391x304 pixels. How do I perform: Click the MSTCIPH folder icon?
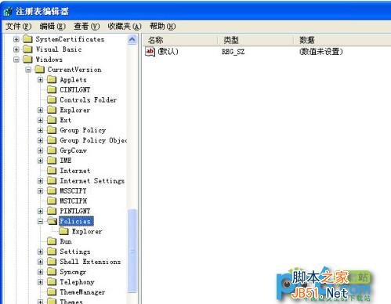click(x=52, y=201)
